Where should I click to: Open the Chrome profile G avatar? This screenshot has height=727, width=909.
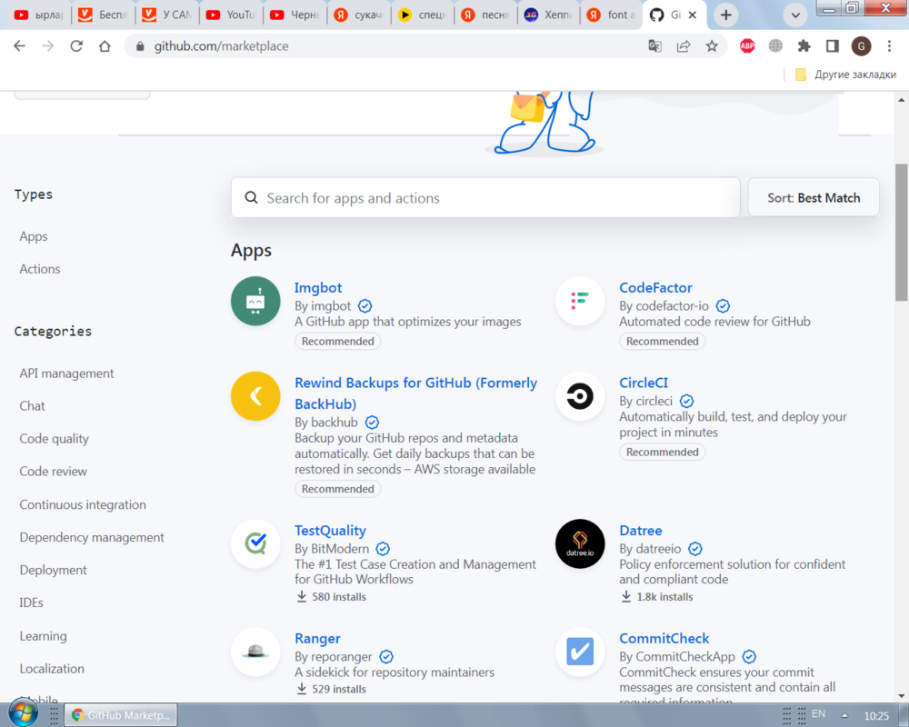(861, 45)
